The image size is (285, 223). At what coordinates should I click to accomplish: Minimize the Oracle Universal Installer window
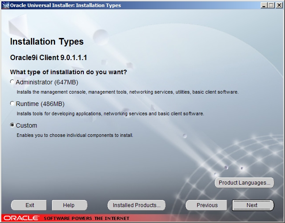[x=264, y=5]
